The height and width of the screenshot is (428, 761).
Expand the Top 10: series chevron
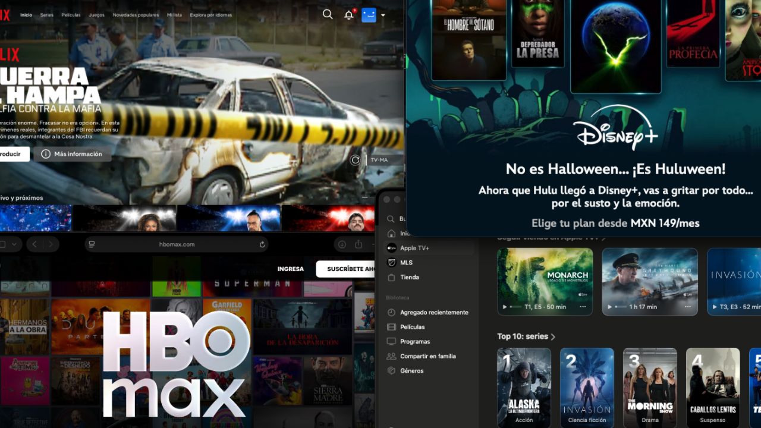[x=553, y=337]
